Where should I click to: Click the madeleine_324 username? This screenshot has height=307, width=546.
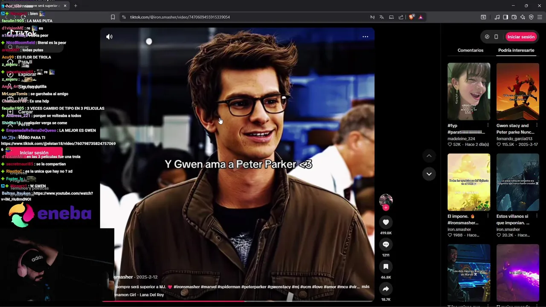coord(461,139)
